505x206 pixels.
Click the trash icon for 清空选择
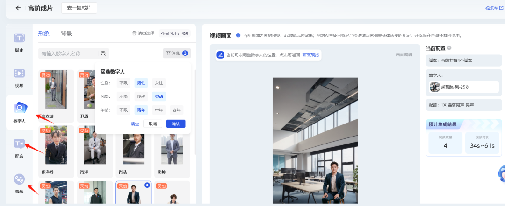pyautogui.click(x=134, y=34)
